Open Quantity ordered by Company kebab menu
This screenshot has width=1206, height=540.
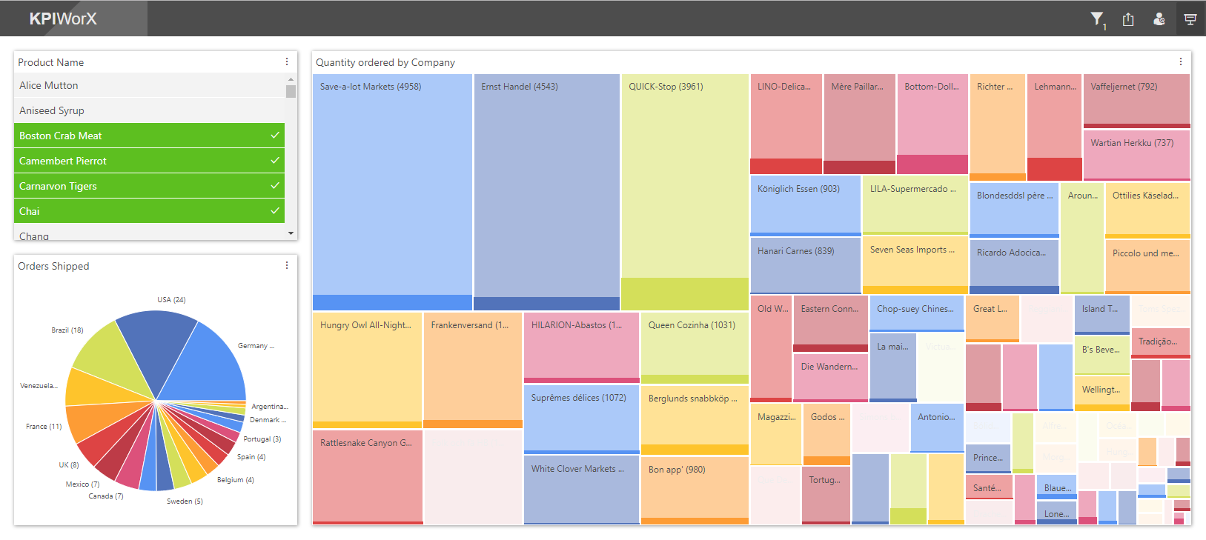(x=1181, y=62)
